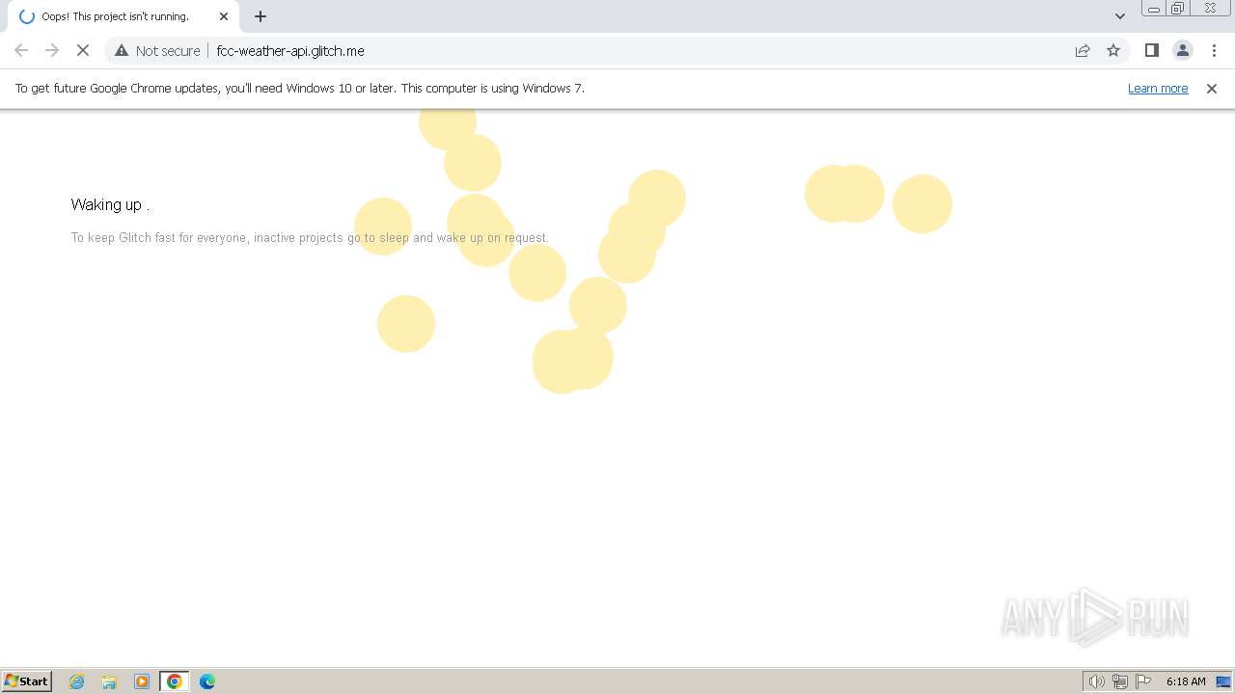
Task: Open the Windows Start menu
Action: pyautogui.click(x=27, y=681)
